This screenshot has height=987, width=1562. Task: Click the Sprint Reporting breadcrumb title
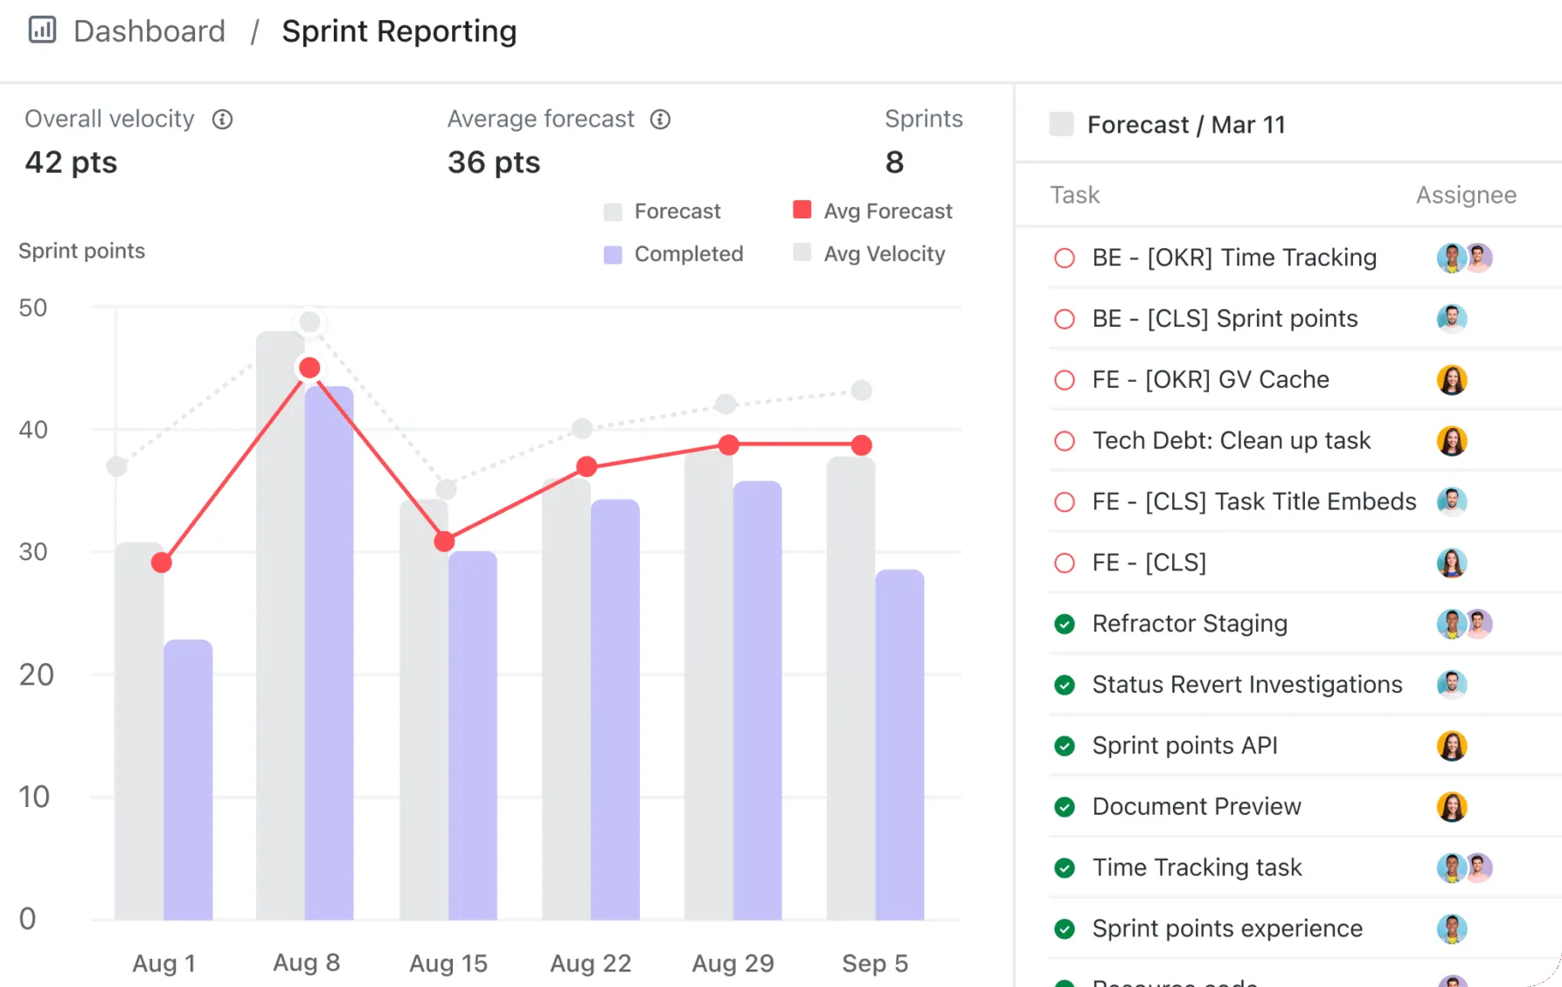point(399,31)
